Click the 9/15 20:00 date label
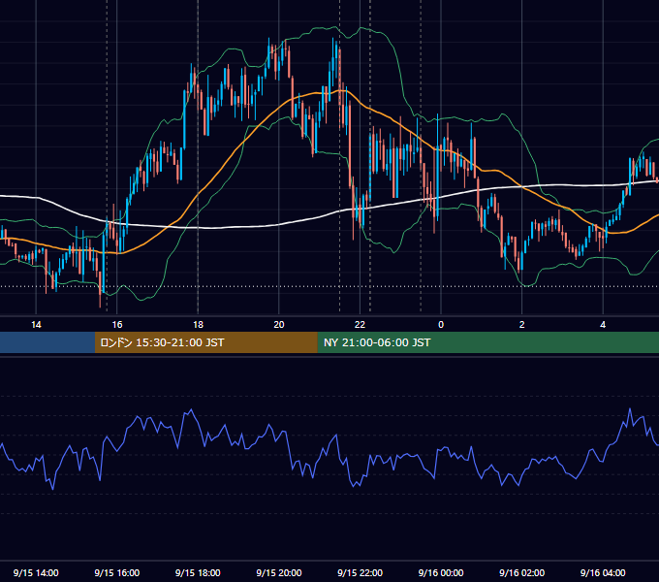Image resolution: width=659 pixels, height=582 pixels. point(279,572)
